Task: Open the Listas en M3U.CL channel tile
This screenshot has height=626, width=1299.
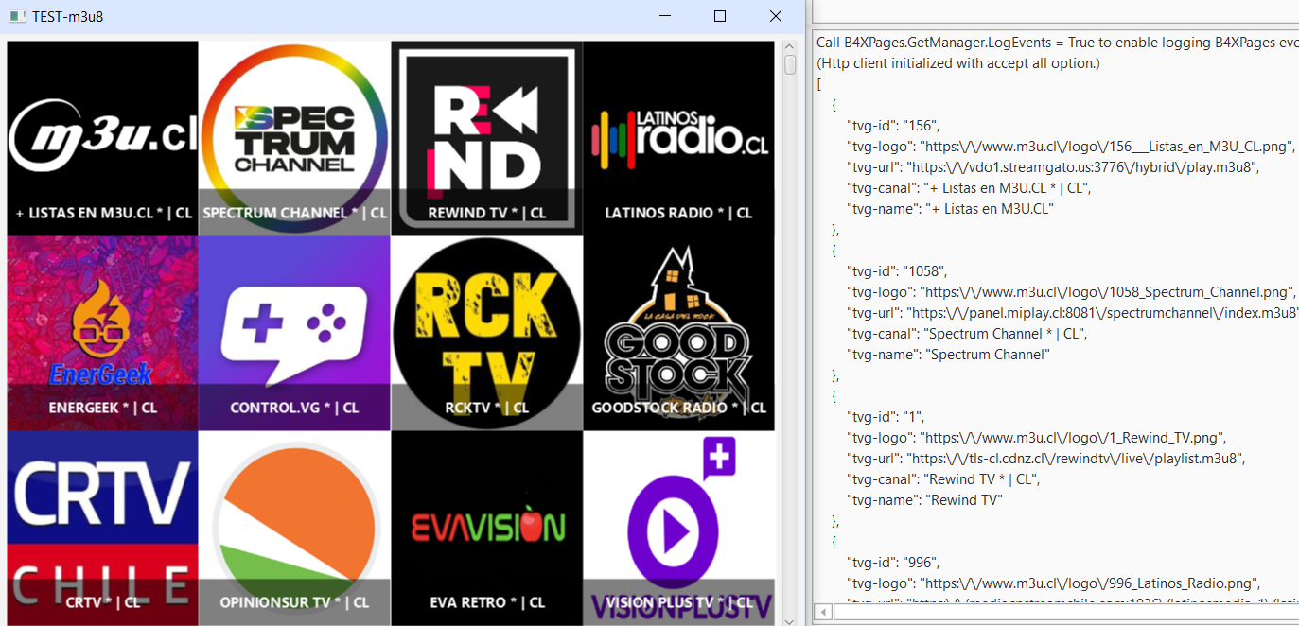Action: pyautogui.click(x=102, y=138)
